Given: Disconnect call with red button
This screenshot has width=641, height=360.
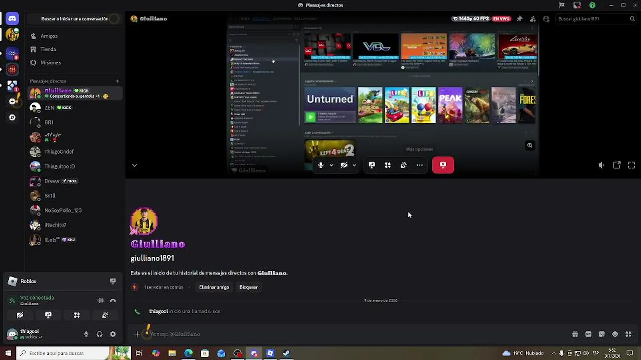Looking at the screenshot, I should click(443, 165).
